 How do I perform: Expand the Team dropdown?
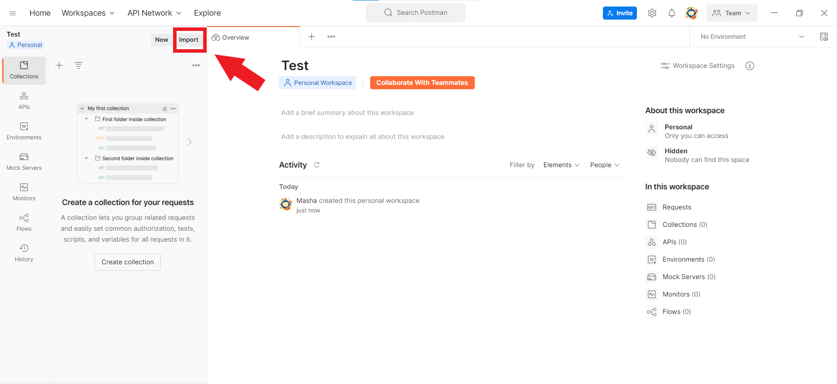point(732,13)
